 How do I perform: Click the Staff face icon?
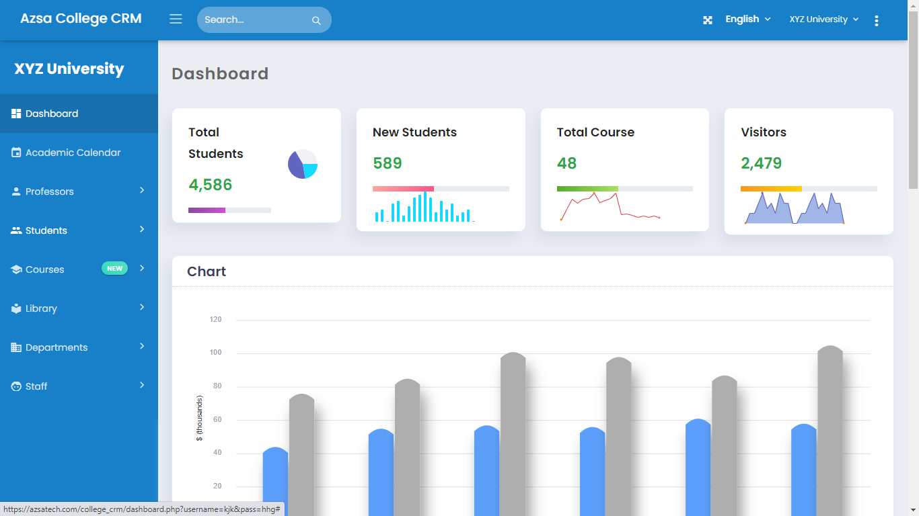(x=16, y=386)
